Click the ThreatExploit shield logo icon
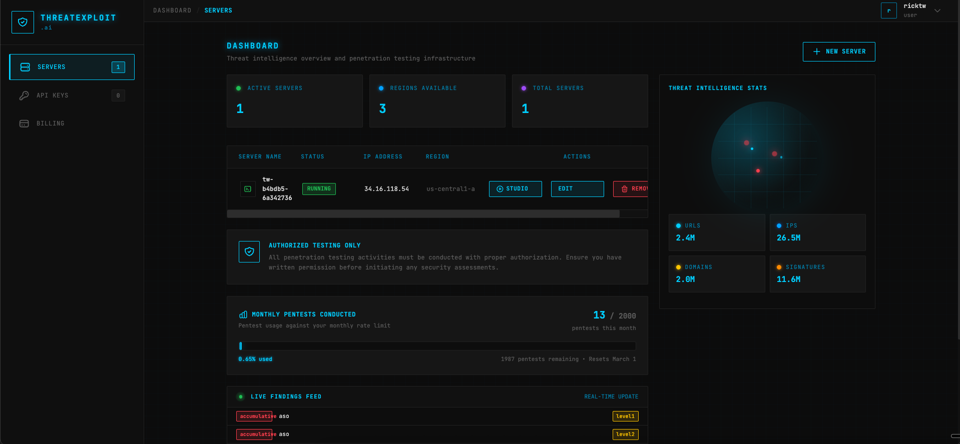This screenshot has height=444, width=960. (x=23, y=22)
